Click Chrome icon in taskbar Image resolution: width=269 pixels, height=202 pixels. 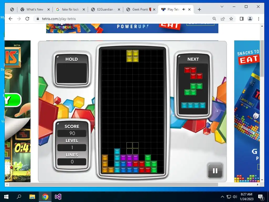point(45,197)
